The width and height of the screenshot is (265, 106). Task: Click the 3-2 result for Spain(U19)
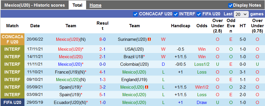pyautogui.click(x=102, y=87)
